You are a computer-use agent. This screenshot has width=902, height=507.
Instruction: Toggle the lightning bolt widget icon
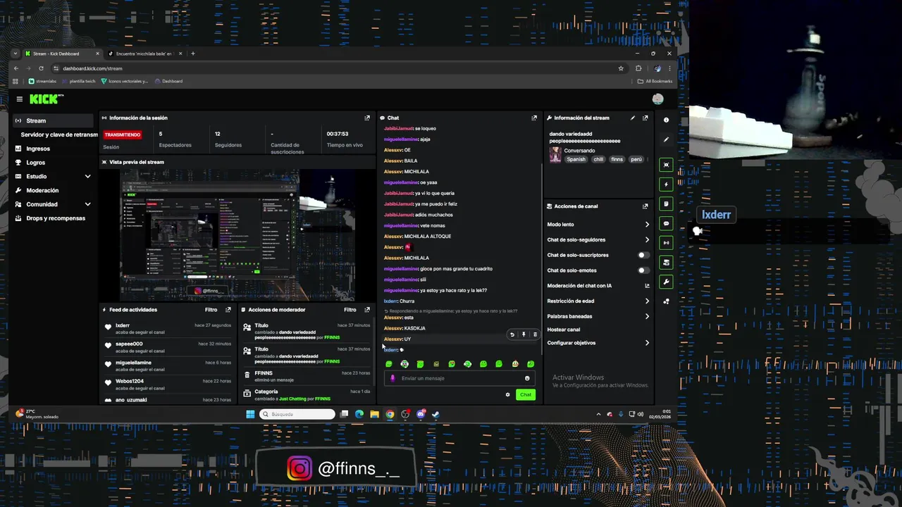[x=666, y=184]
